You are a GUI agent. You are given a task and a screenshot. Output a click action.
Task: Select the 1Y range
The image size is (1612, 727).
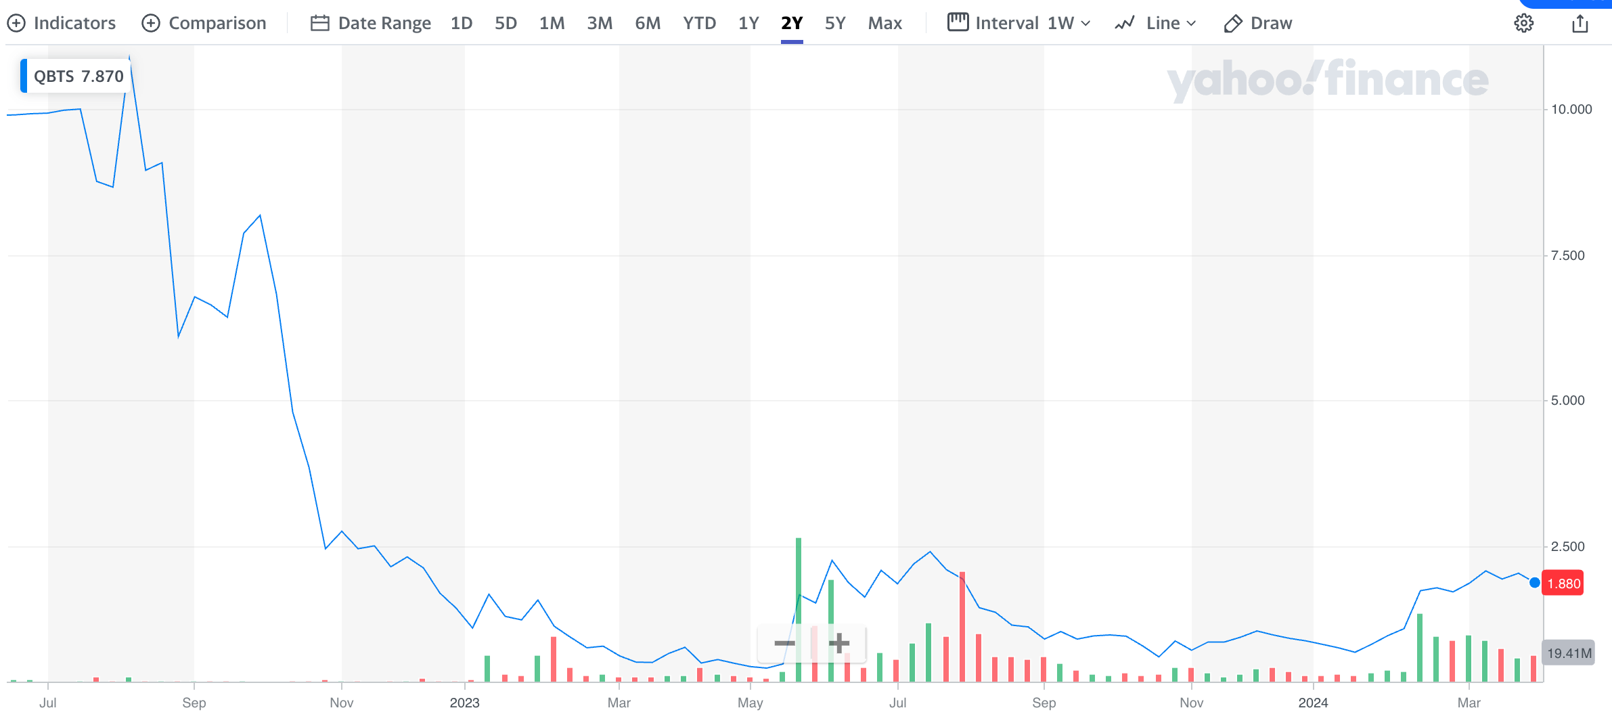pyautogui.click(x=748, y=23)
